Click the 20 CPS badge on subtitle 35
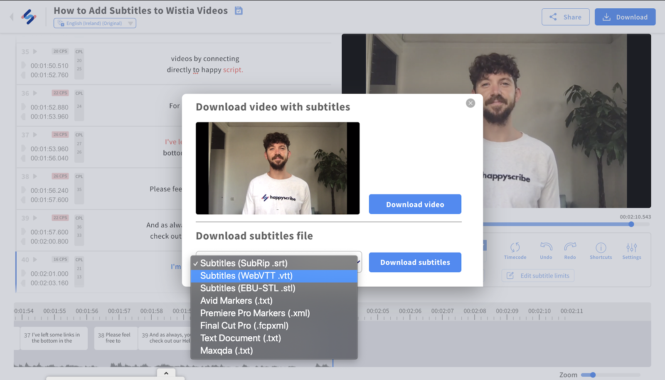The height and width of the screenshot is (380, 665). click(60, 51)
